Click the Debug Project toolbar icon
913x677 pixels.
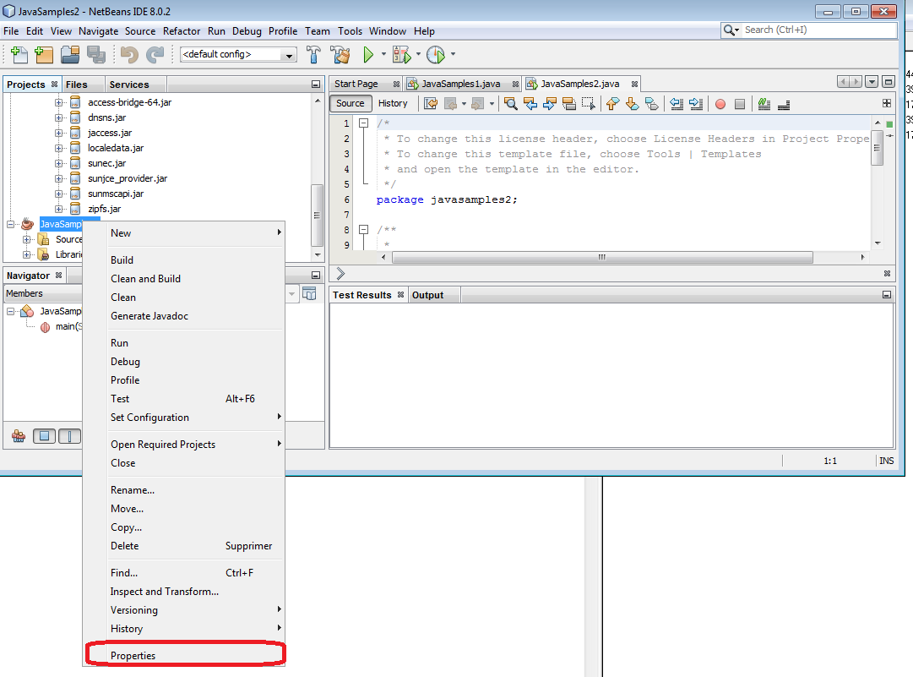click(402, 55)
